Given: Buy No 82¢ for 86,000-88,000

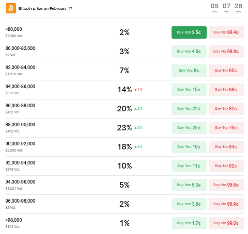Looking at the screenshot, I should tap(226, 109).
